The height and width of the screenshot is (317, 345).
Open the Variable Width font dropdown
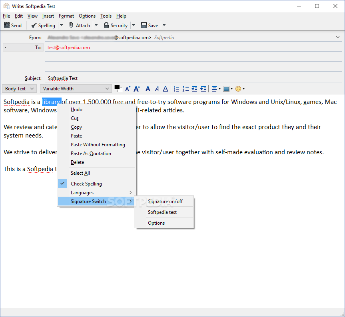[76, 89]
